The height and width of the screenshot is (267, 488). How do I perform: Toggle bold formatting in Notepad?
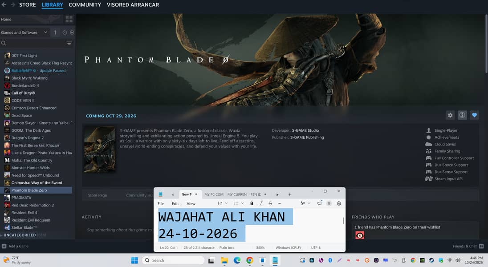tap(252, 203)
